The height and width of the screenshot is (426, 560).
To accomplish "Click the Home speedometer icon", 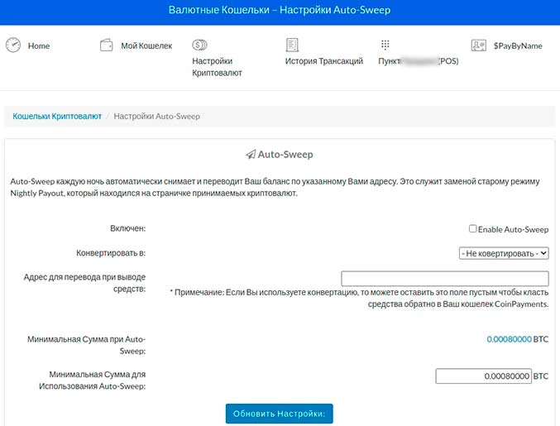I will (12, 45).
